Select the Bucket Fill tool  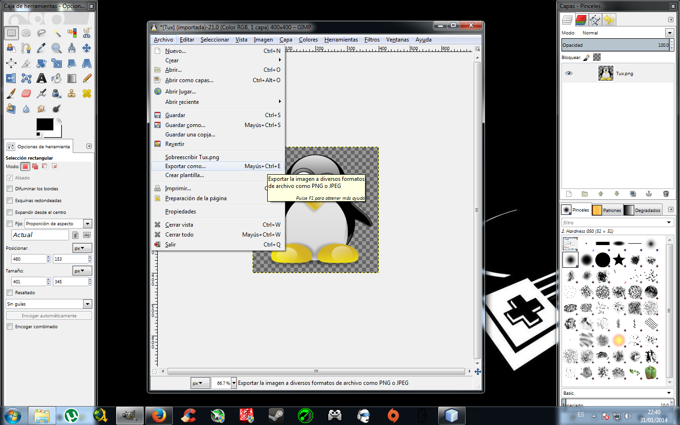click(x=56, y=78)
